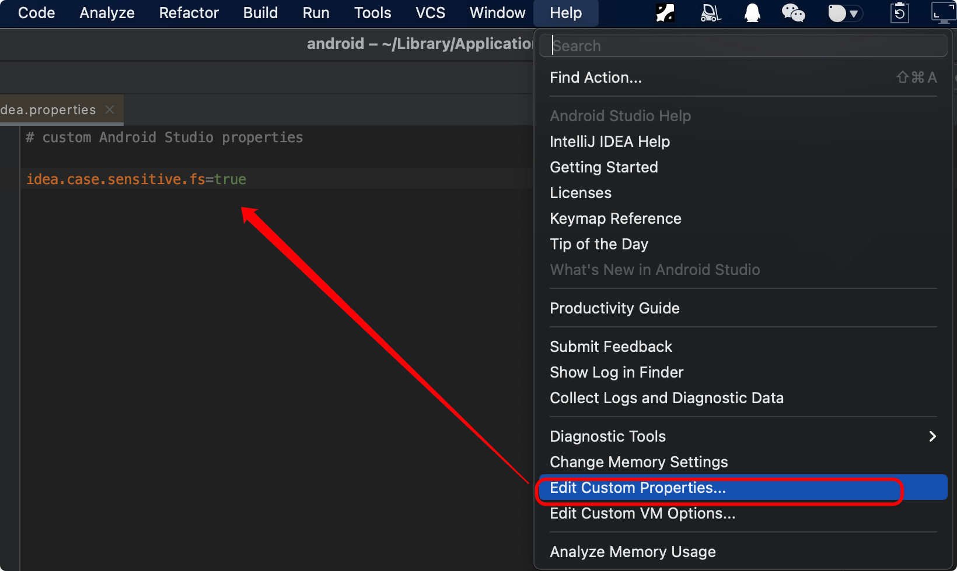Click the 'true' value in the editor

coord(230,179)
